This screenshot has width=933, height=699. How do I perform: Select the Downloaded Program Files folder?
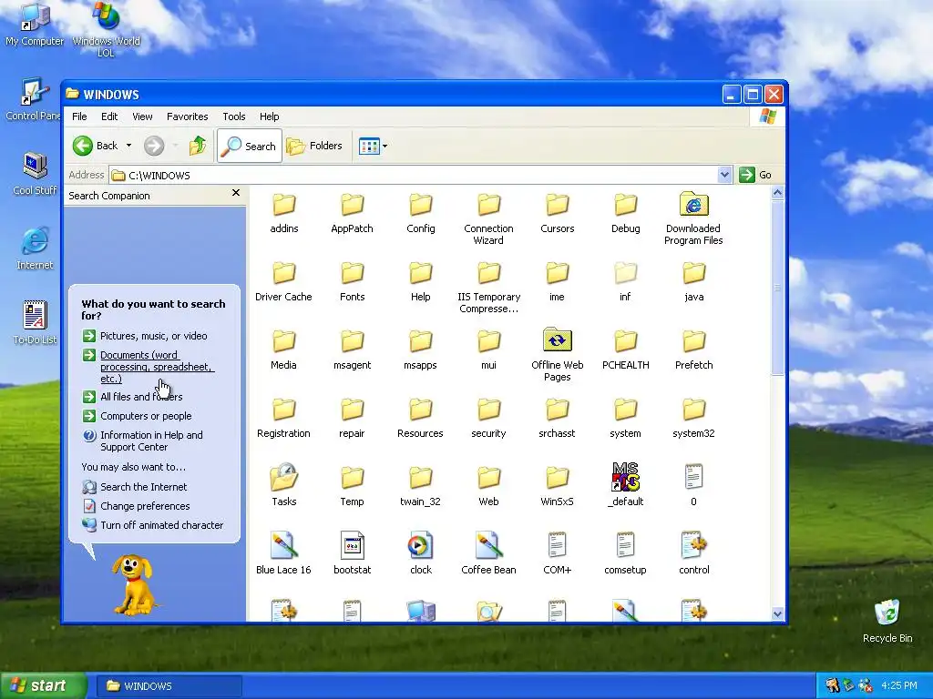pos(693,218)
